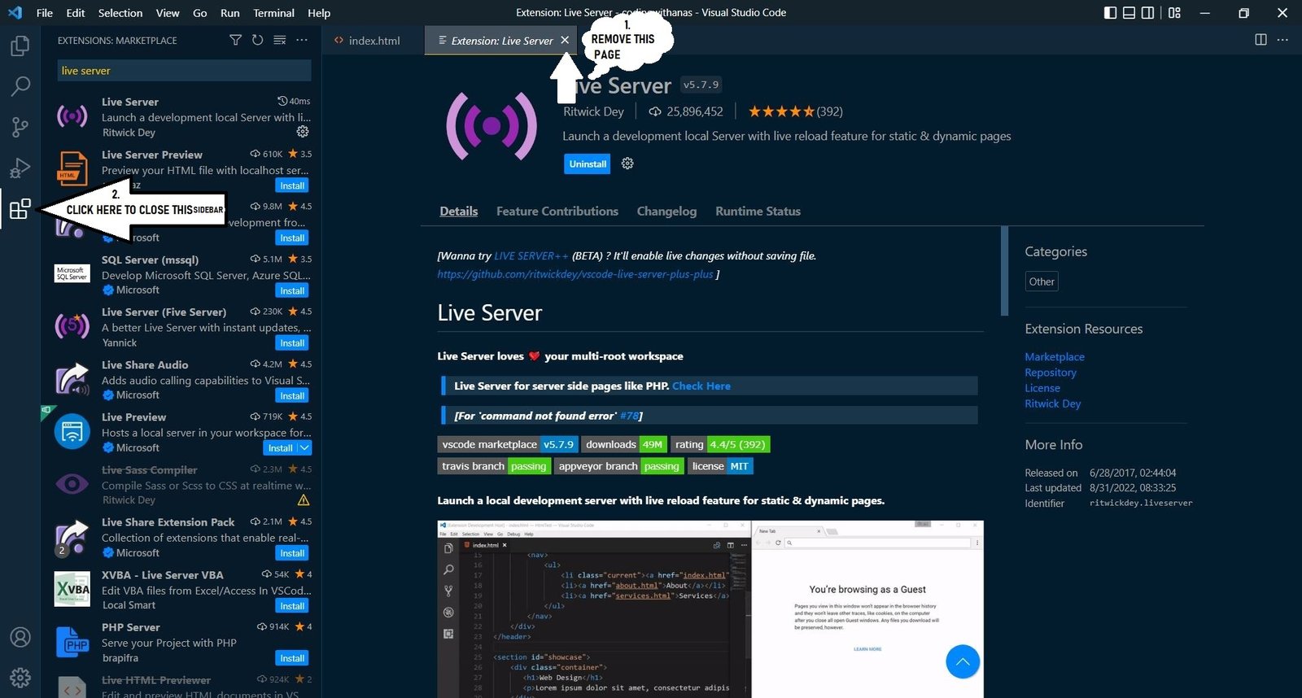Open the Source Control view
Viewport: 1302px width, 698px height.
[x=20, y=126]
